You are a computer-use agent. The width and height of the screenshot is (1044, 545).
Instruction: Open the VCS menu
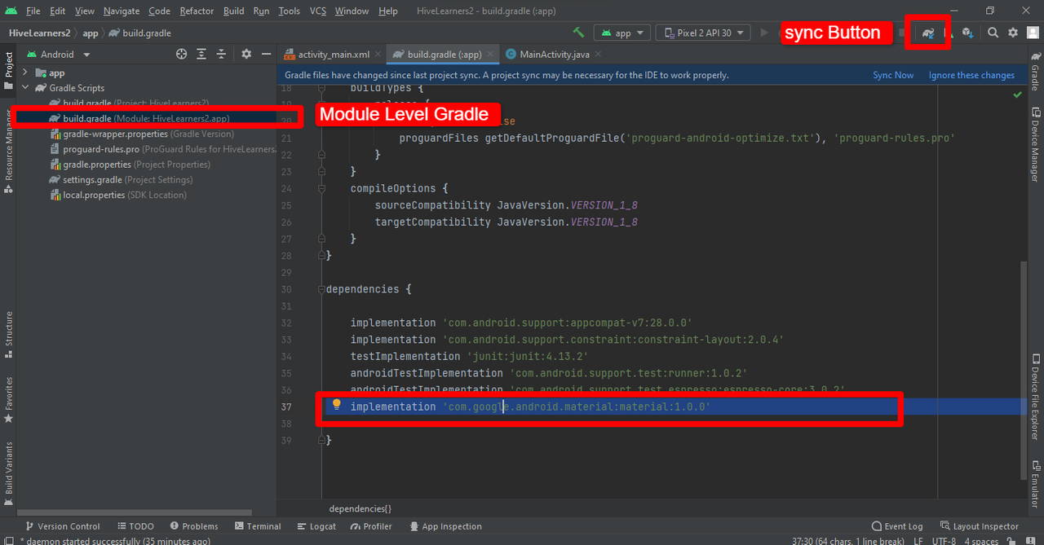tap(317, 11)
